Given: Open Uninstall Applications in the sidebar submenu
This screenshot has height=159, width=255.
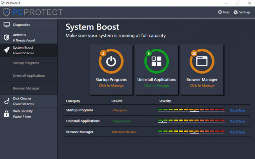Looking at the screenshot, I should point(29,75).
